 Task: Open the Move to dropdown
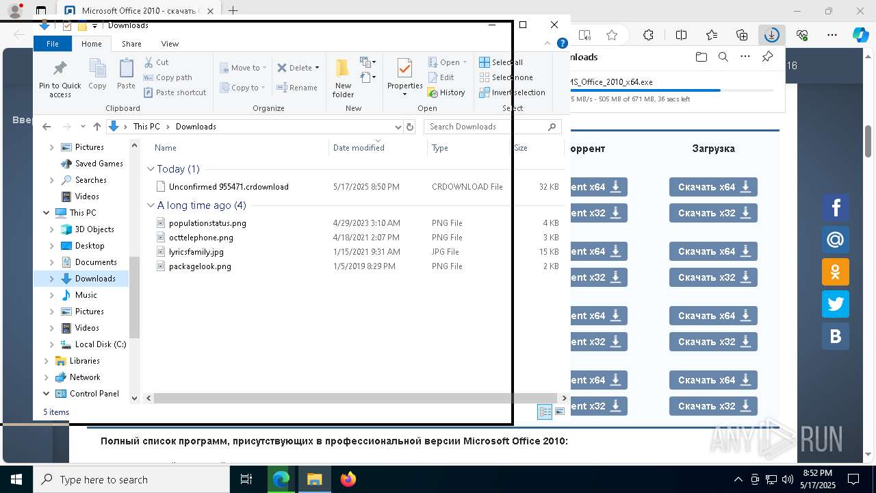click(243, 68)
